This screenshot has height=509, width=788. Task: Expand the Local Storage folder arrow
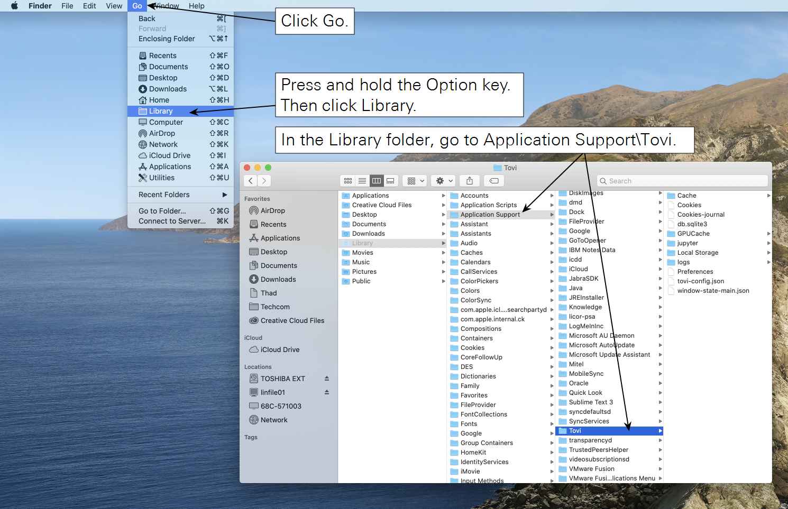pyautogui.click(x=768, y=253)
